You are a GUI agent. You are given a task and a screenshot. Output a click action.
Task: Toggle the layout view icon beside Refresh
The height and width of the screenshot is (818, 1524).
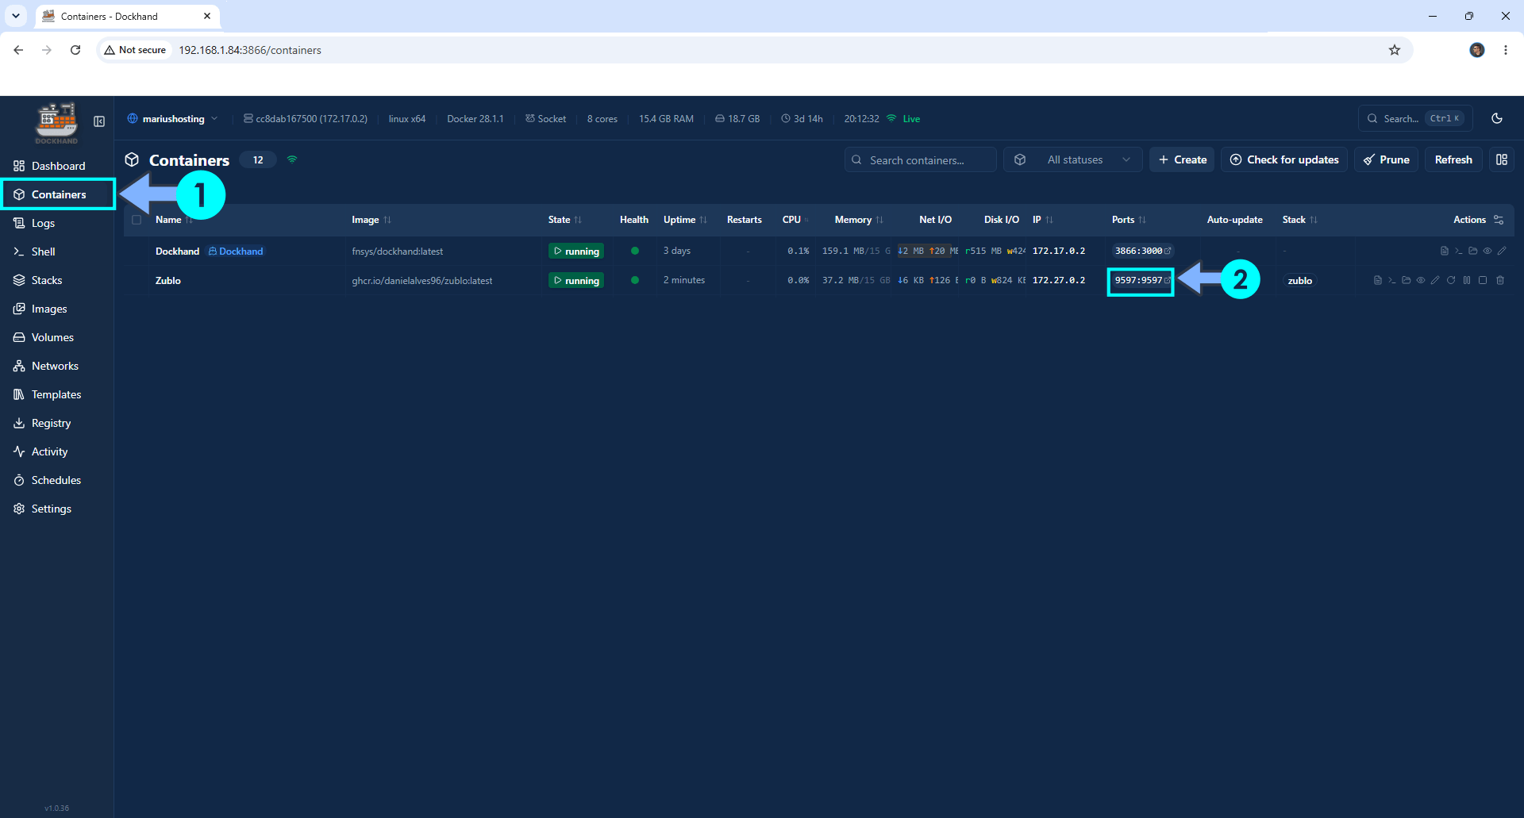[x=1502, y=159]
